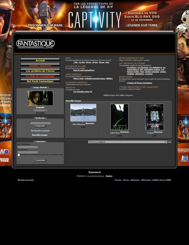Open Nouvelles images link in search box
This screenshot has width=189, height=245.
(40, 135)
